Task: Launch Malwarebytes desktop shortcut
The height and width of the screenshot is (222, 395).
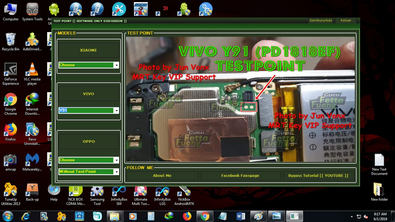Action: (32, 162)
